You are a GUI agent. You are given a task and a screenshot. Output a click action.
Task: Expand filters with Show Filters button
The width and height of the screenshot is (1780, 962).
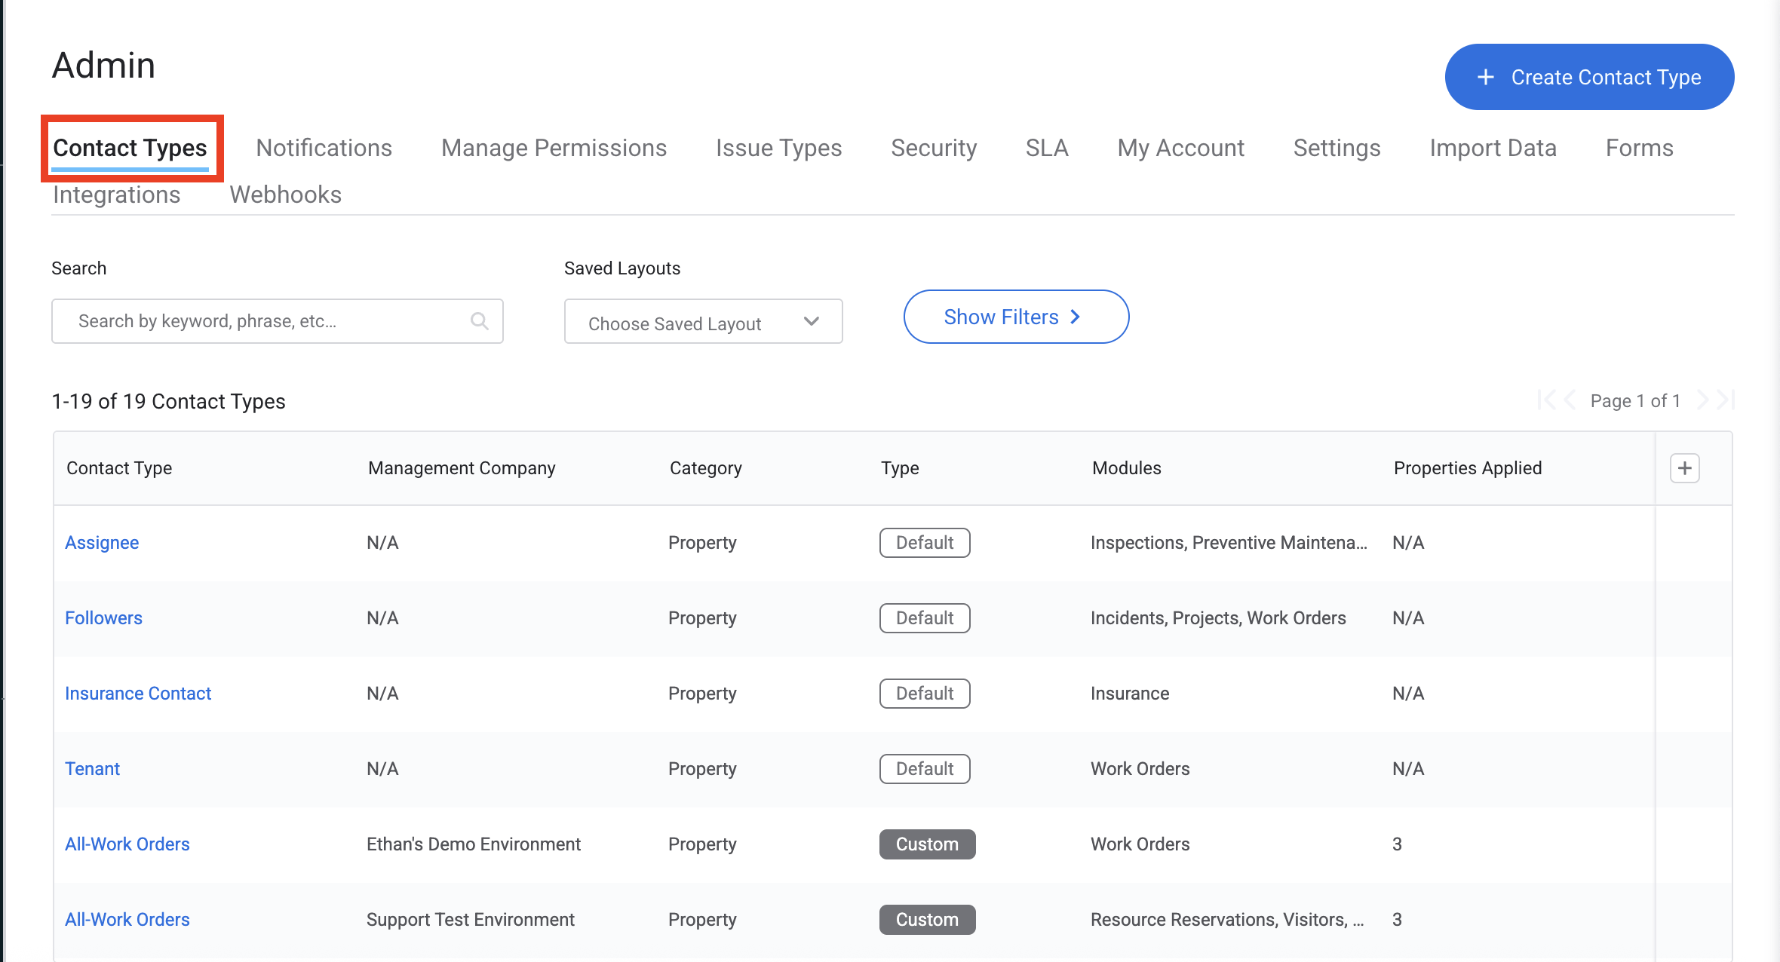[1015, 317]
